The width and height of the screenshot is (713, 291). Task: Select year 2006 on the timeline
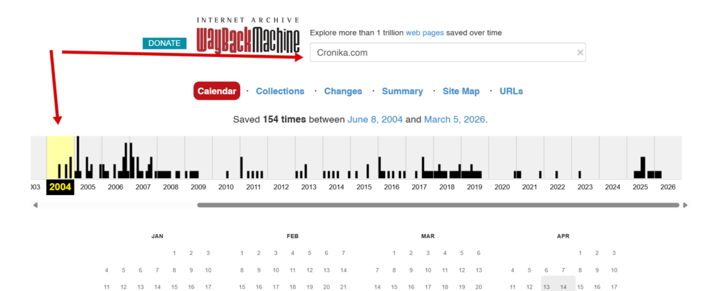tap(116, 187)
